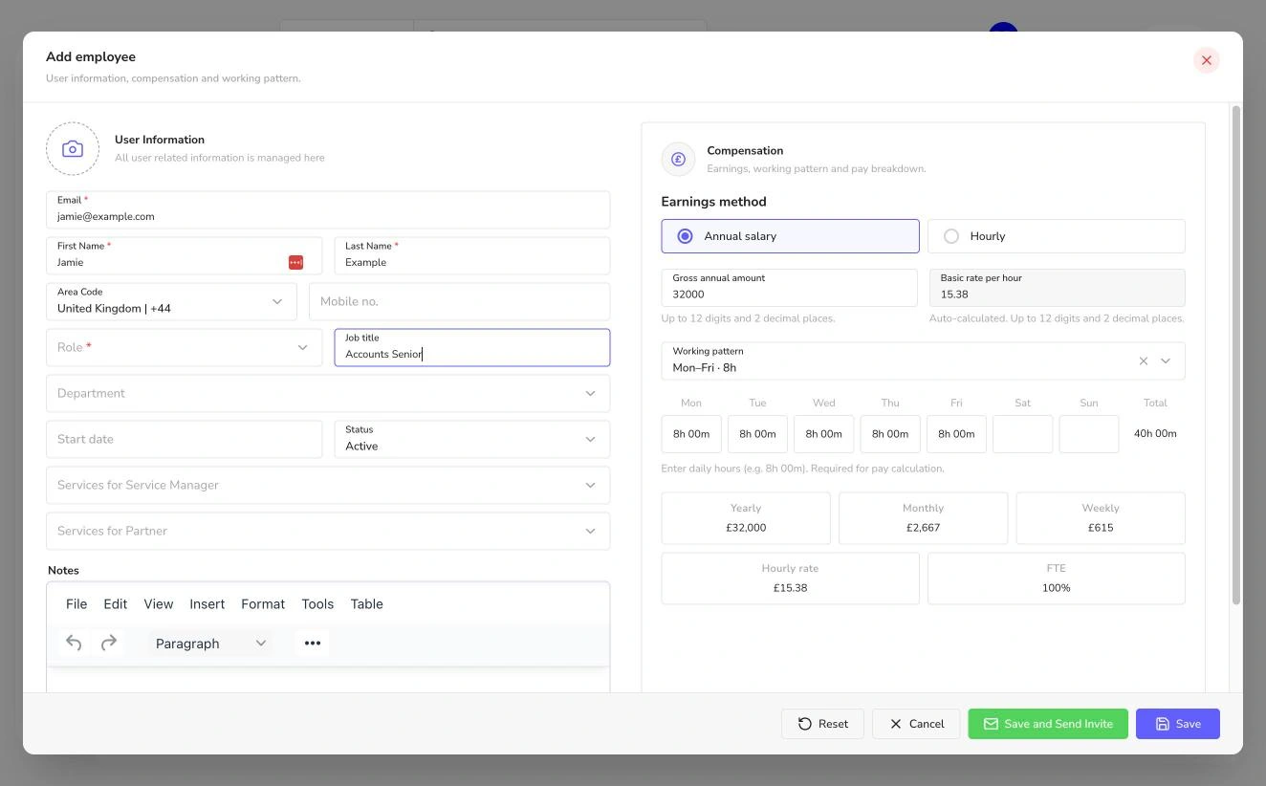Click the FTE 100% card
This screenshot has height=786, width=1266.
coord(1057,579)
